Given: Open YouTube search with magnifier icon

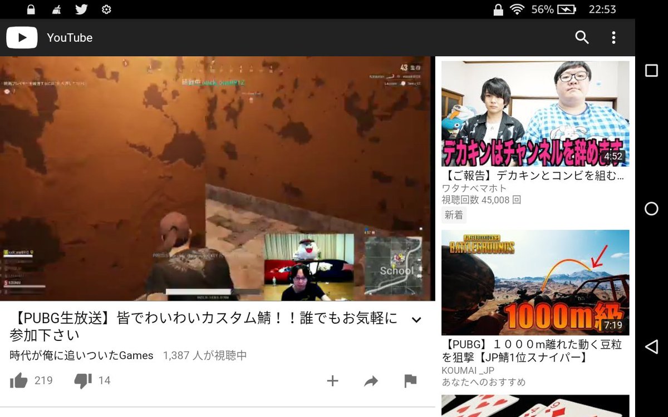Looking at the screenshot, I should point(582,37).
